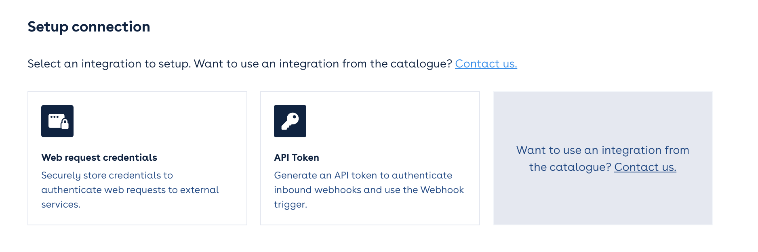The height and width of the screenshot is (252, 758).
Task: Click 'Want to use an integration from' text
Action: click(x=602, y=150)
